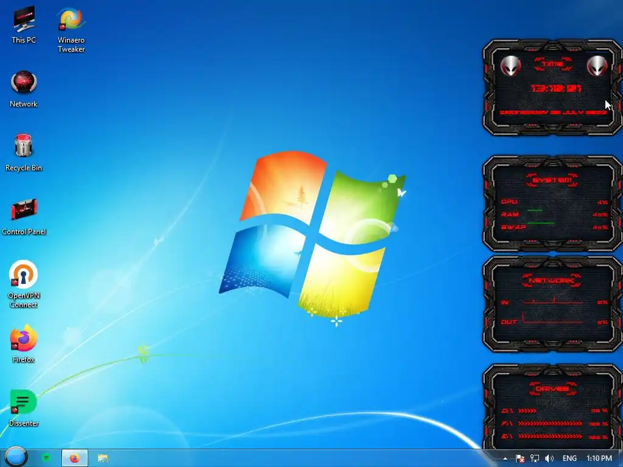Open the This PC desktop icon
This screenshot has height=467, width=623.
pyautogui.click(x=24, y=24)
